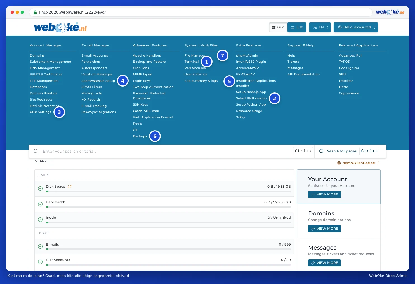Click the magnifier icon in search criteria field
The height and width of the screenshot is (284, 415).
coord(36,151)
